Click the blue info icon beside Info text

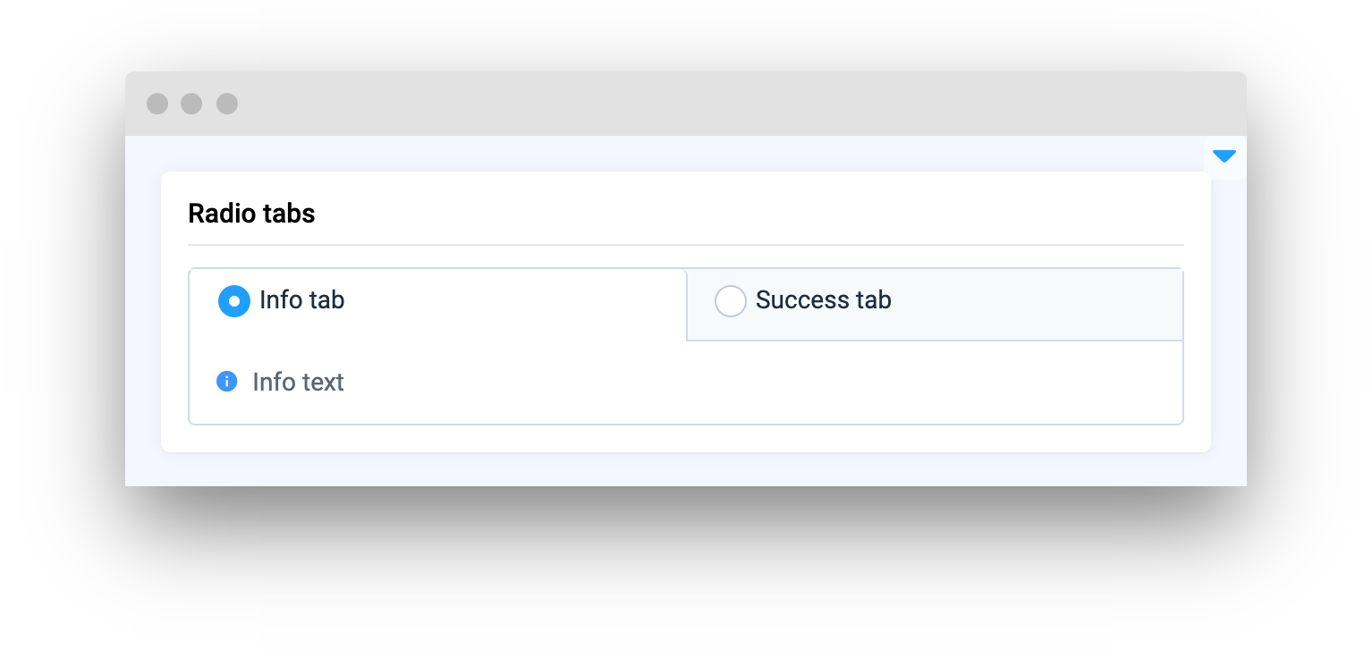pyautogui.click(x=227, y=382)
